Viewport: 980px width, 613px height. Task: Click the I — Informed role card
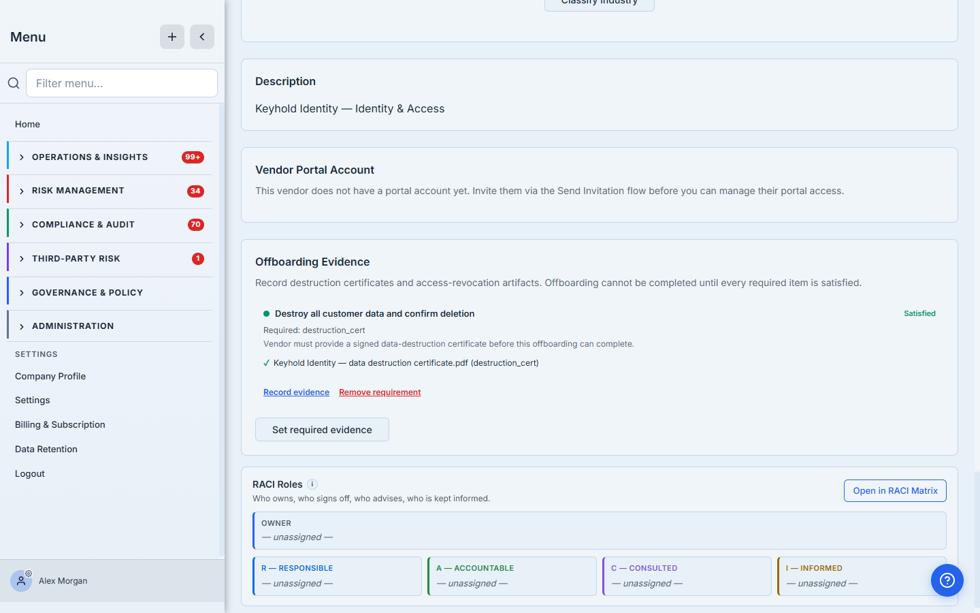[x=862, y=576]
